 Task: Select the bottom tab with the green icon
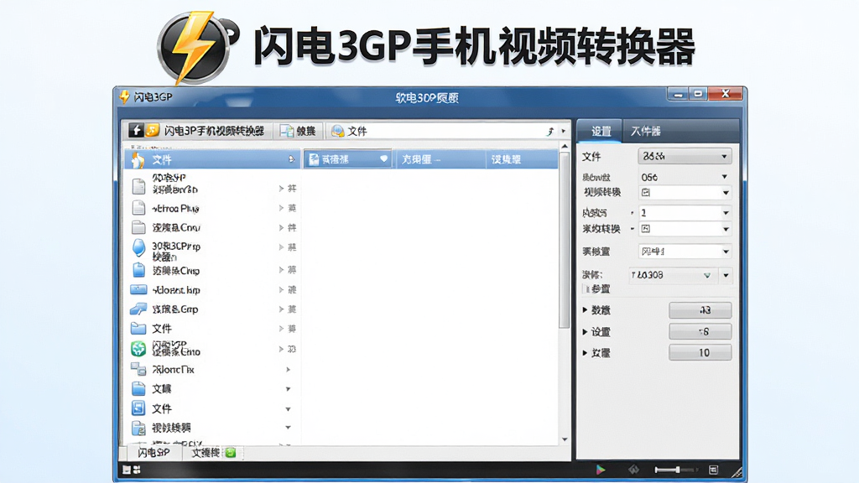pyautogui.click(x=212, y=452)
